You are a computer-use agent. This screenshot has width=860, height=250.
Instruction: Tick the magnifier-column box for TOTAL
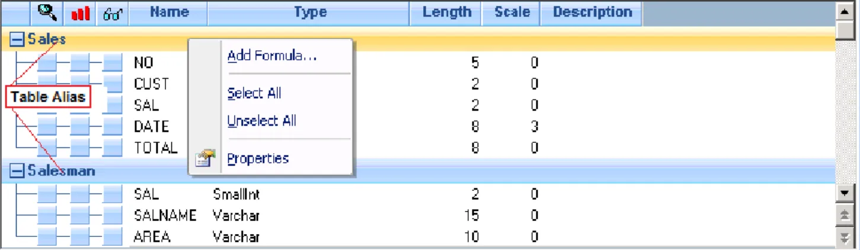click(x=47, y=147)
